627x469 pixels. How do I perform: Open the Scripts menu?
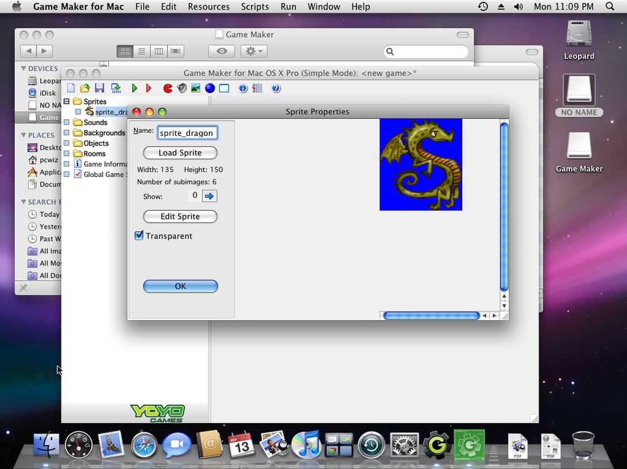tap(254, 7)
